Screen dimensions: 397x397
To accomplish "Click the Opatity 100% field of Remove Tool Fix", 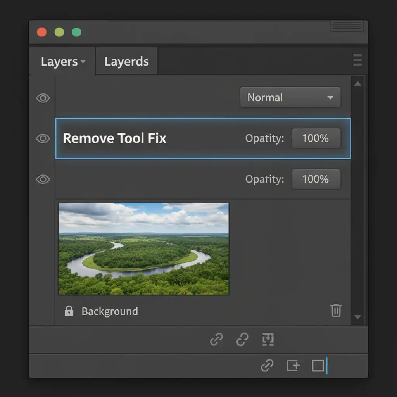I will (x=316, y=138).
